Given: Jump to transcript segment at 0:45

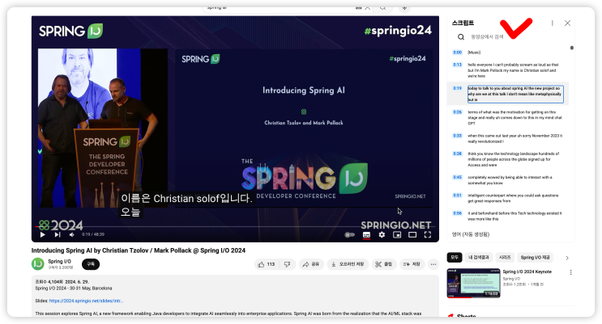Looking at the screenshot, I should [508, 180].
